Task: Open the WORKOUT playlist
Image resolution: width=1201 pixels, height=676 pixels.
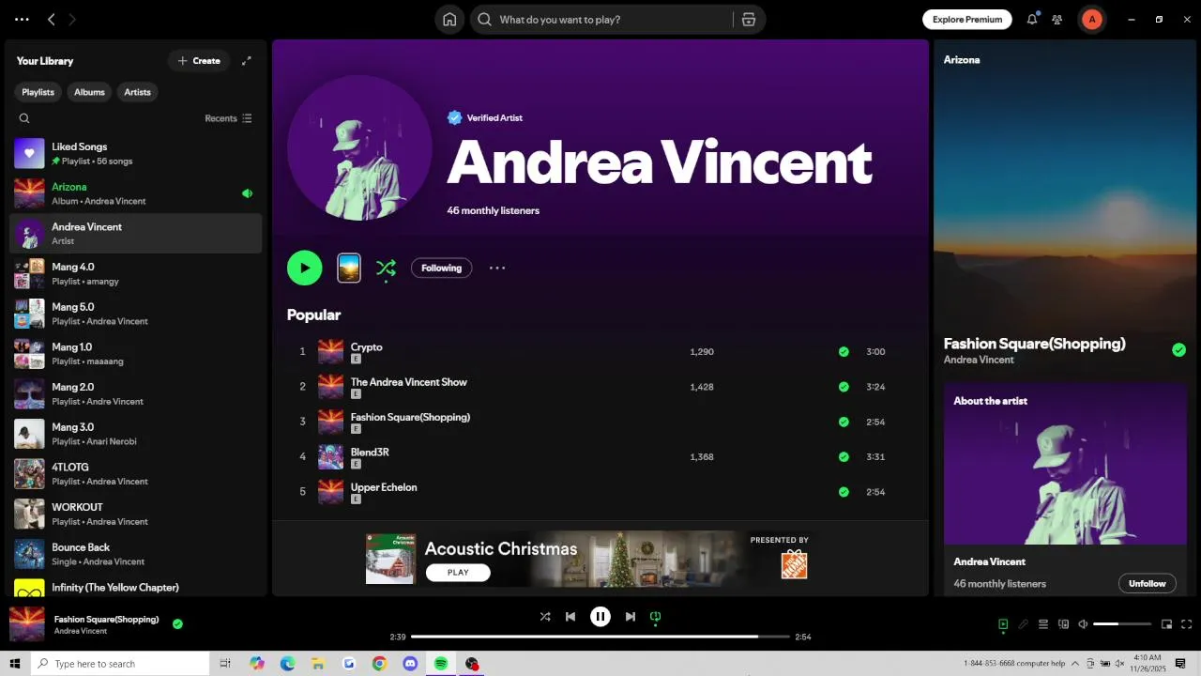Action: (x=136, y=514)
